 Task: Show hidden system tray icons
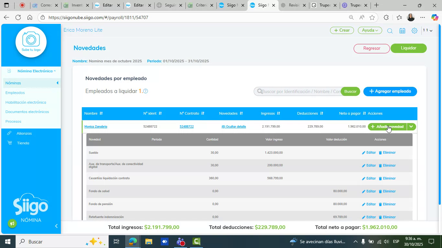(355, 242)
